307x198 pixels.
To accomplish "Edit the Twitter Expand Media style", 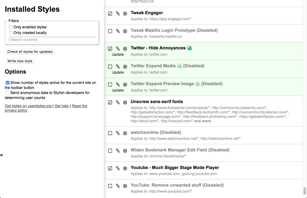I will (x=117, y=66).
